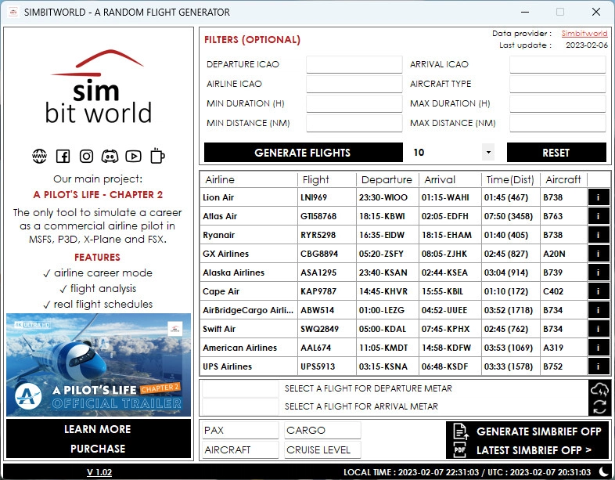Click the YouTube channel icon
This screenshot has width=615, height=480.
133,157
